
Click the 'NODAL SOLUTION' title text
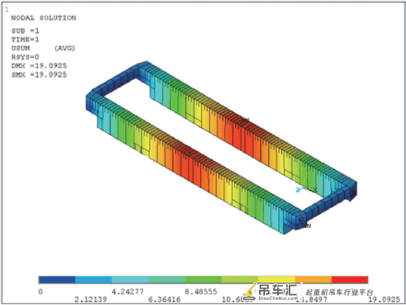[x=44, y=18]
